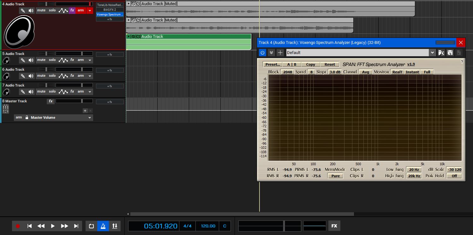The image size is (473, 235).
Task: Click the rewind button in transport
Action: tap(41, 226)
